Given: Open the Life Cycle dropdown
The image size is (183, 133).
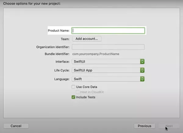Looking at the screenshot, I should pyautogui.click(x=108, y=70).
